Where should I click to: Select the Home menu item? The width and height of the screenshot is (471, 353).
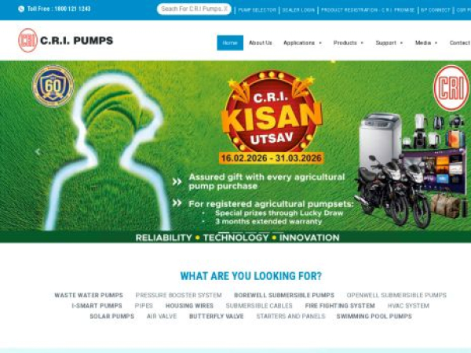point(230,43)
